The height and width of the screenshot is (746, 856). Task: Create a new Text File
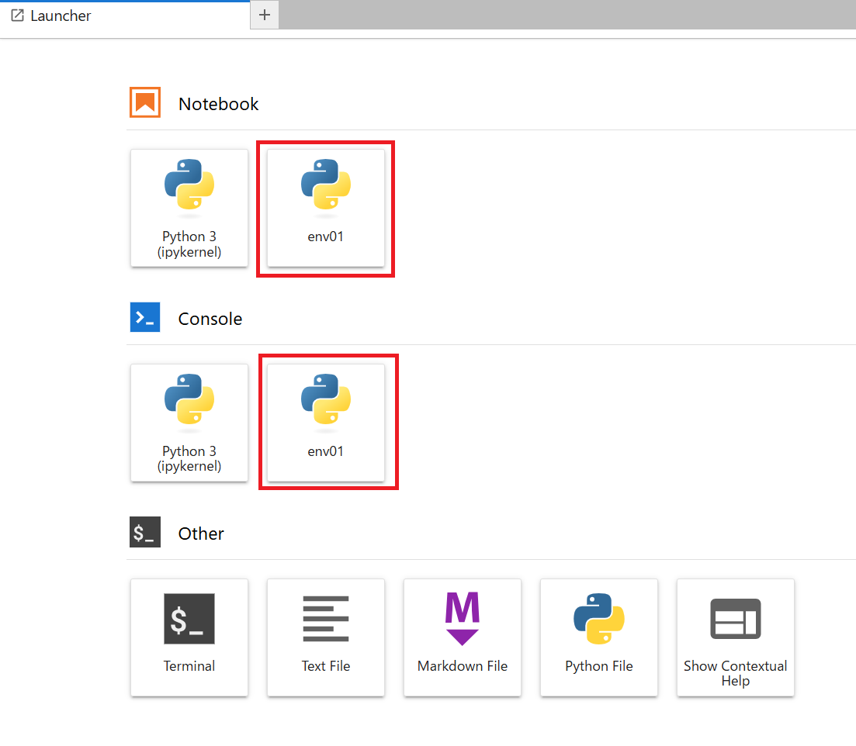pyautogui.click(x=326, y=637)
